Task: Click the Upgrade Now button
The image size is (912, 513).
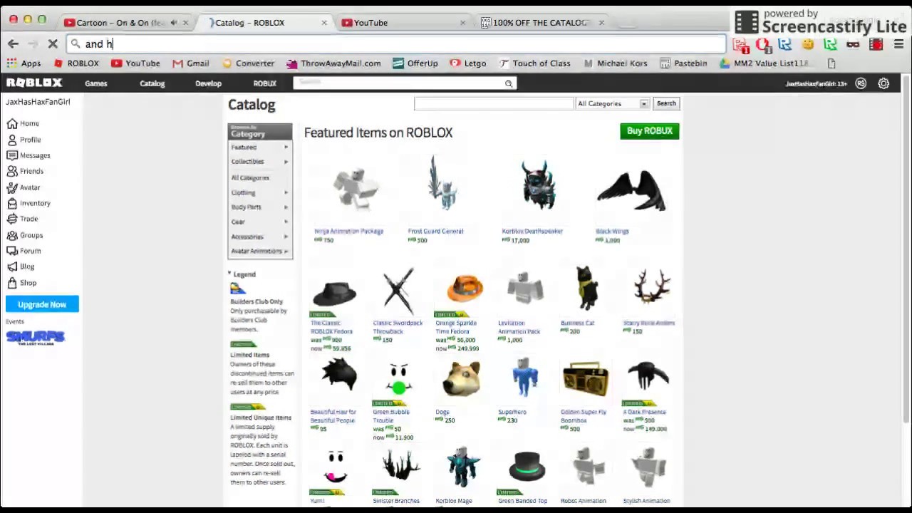Action: (x=42, y=304)
